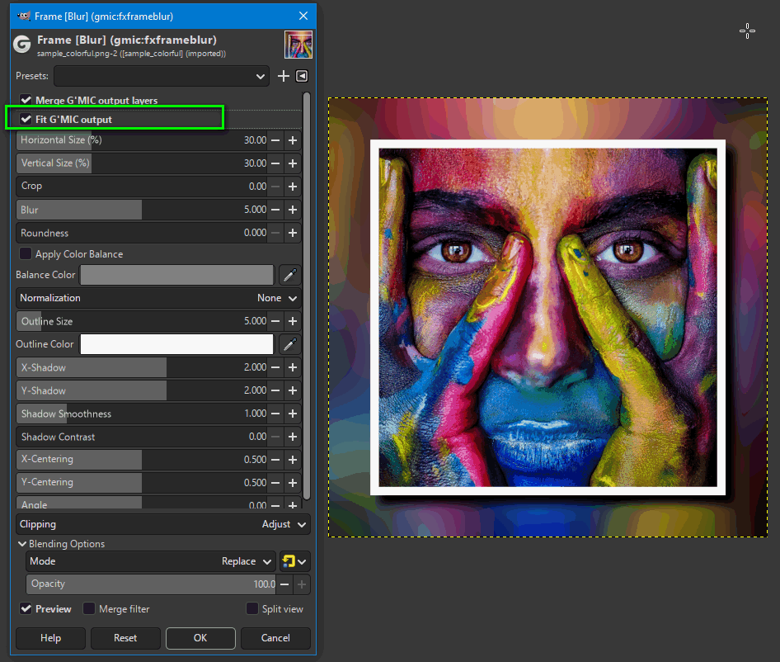780x662 pixels.
Task: Enable the Merge filter option
Action: [89, 608]
